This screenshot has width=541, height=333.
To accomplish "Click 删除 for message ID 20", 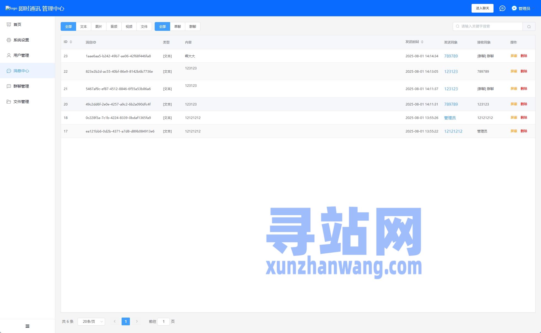I will 524,104.
